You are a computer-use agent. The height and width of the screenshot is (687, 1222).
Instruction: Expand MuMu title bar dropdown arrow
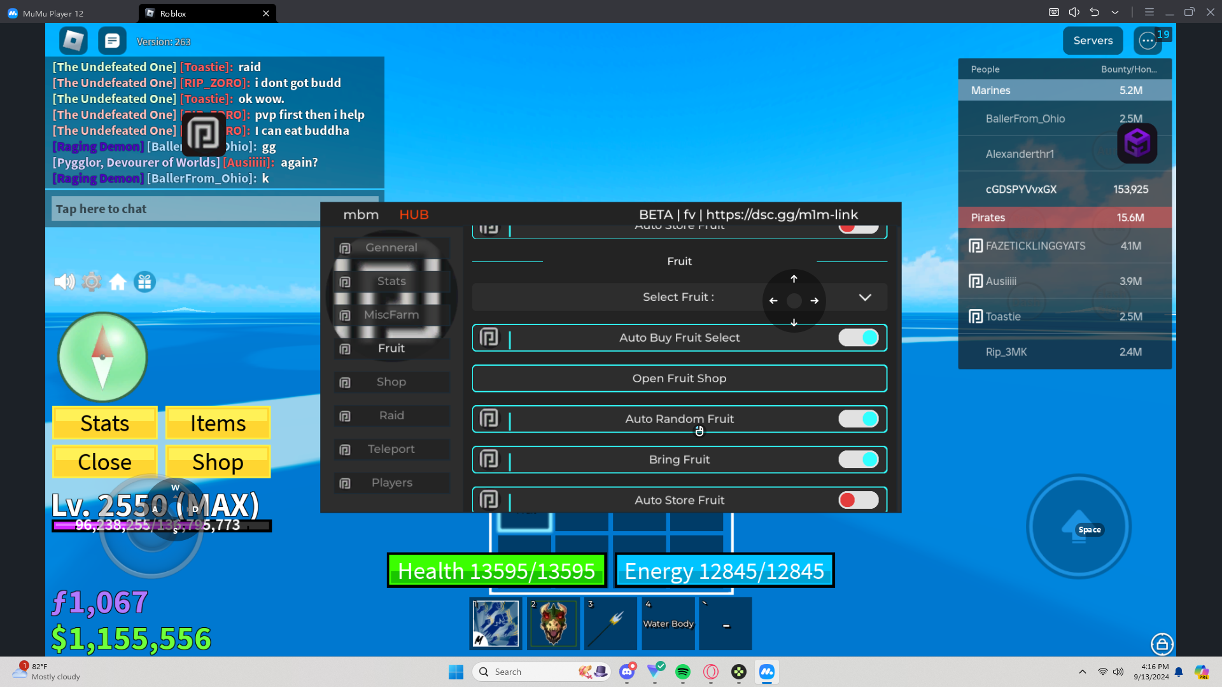(x=1115, y=12)
